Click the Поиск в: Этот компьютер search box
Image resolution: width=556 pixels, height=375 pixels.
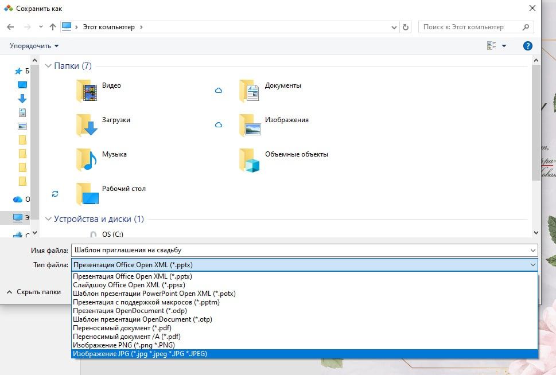coord(471,27)
